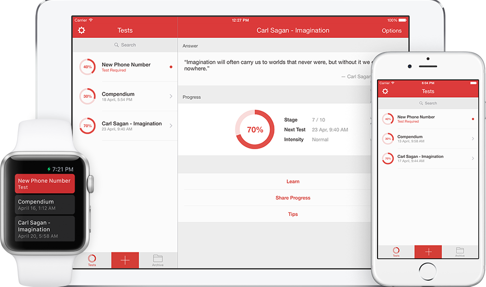Click Carl Sagan - Imagination title on iPad list

click(132, 123)
